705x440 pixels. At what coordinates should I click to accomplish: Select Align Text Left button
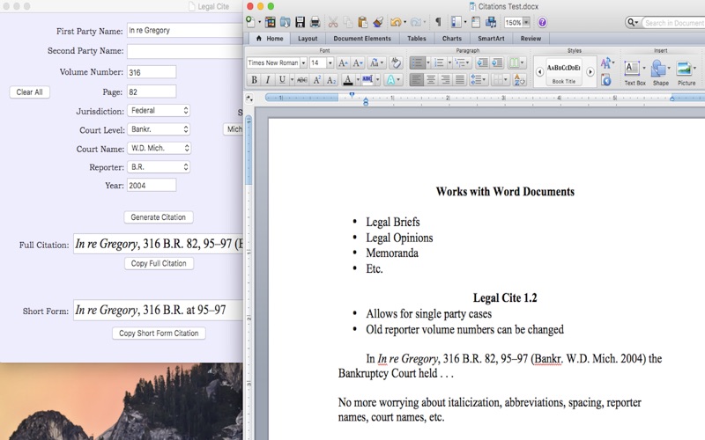pyautogui.click(x=416, y=80)
